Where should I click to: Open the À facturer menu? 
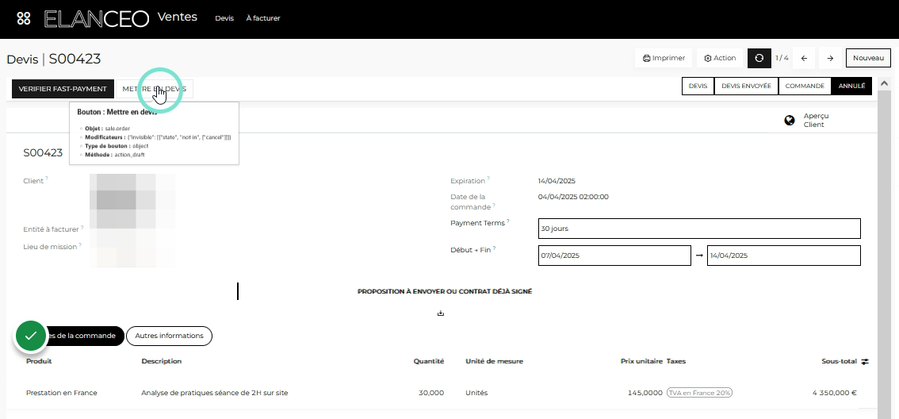(263, 18)
